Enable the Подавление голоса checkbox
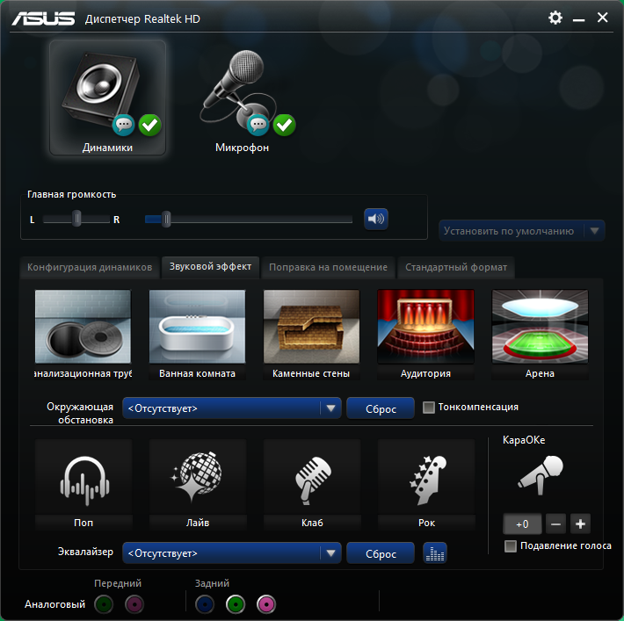Screen dimensions: 624x621 point(511,546)
